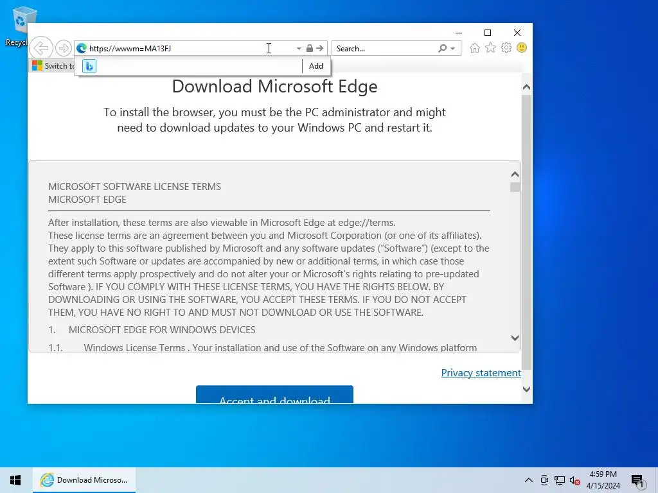
Task: Click the page scrollbar down arrow
Action: click(x=527, y=389)
